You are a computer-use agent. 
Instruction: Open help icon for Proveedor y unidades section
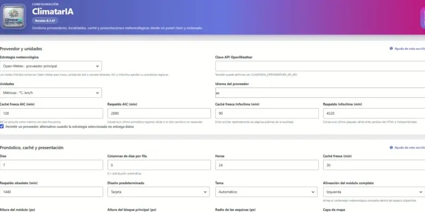click(391, 49)
